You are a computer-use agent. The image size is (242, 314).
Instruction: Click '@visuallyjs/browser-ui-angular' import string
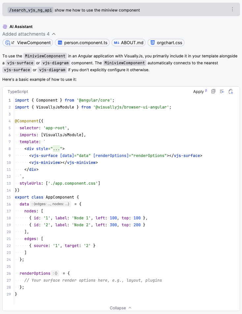(x=131, y=107)
